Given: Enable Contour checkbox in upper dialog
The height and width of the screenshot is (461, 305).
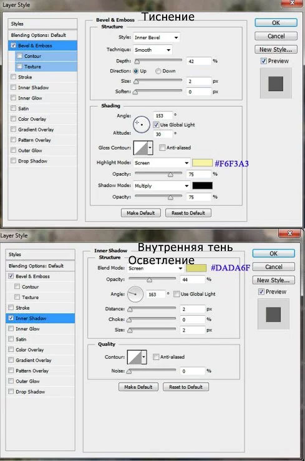Looking at the screenshot, I should (x=20, y=56).
